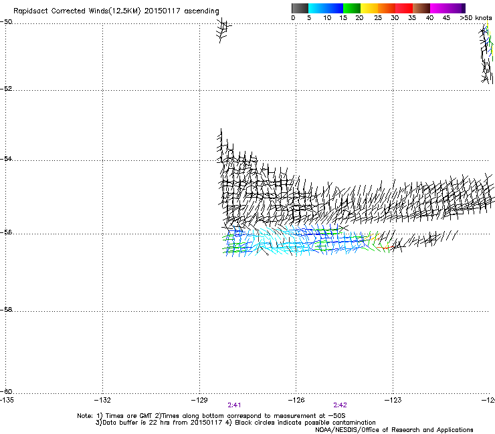495x434 pixels.
Task: Click the small black barb cluster at -50 latitude
Action: coord(223,30)
